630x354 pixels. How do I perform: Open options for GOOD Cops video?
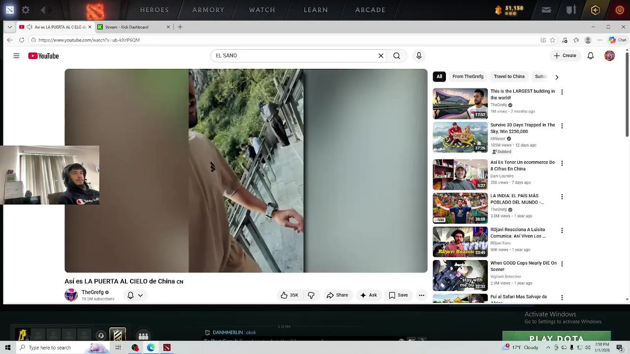coord(562,264)
